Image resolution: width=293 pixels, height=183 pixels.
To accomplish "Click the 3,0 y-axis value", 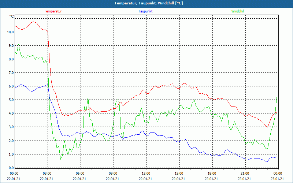I will click(11, 127).
